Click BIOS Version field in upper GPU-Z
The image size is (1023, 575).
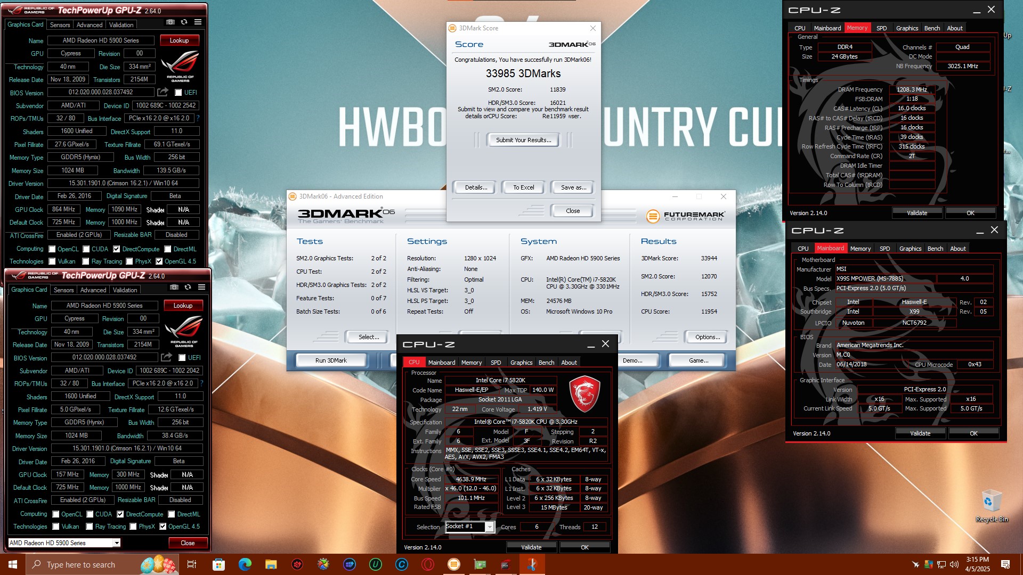(x=101, y=92)
